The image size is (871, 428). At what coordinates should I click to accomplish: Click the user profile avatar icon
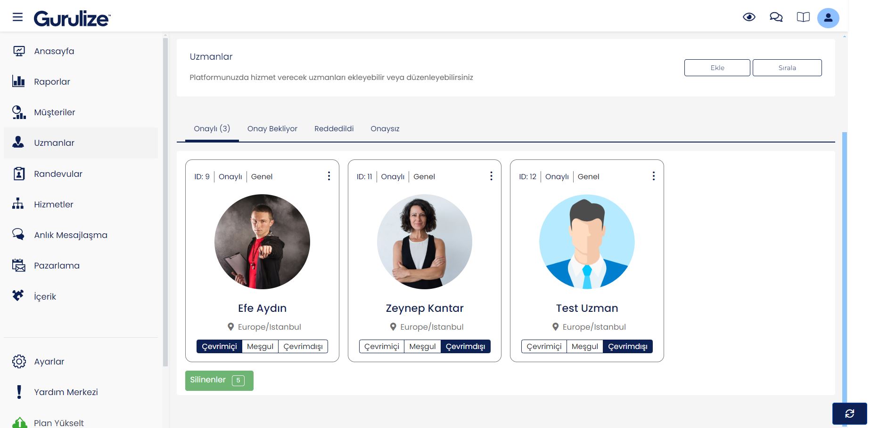[828, 18]
